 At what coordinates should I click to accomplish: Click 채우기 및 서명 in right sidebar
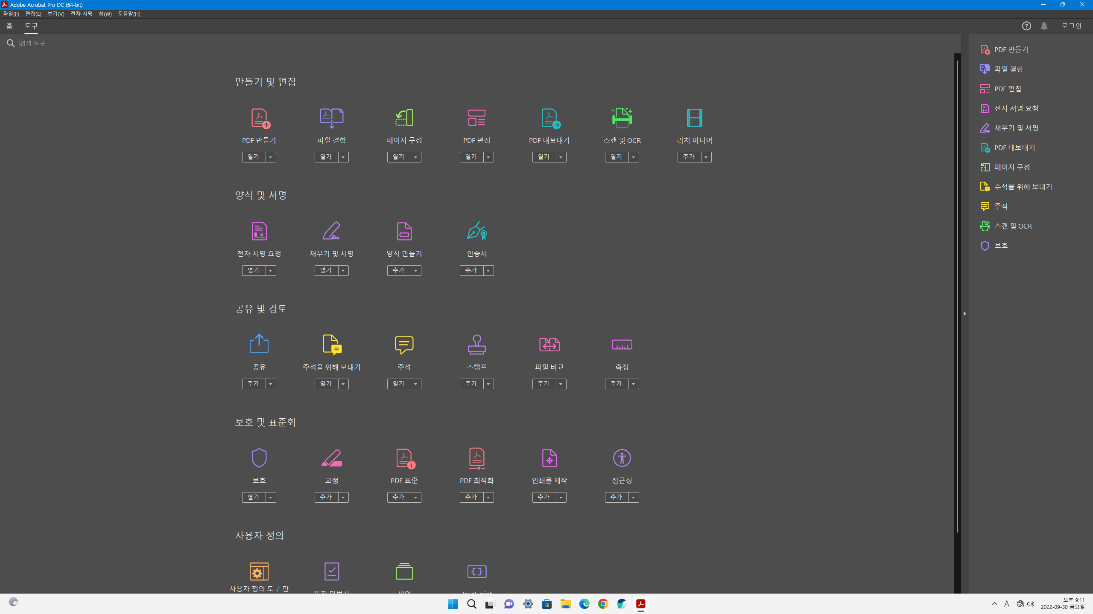(x=1016, y=128)
